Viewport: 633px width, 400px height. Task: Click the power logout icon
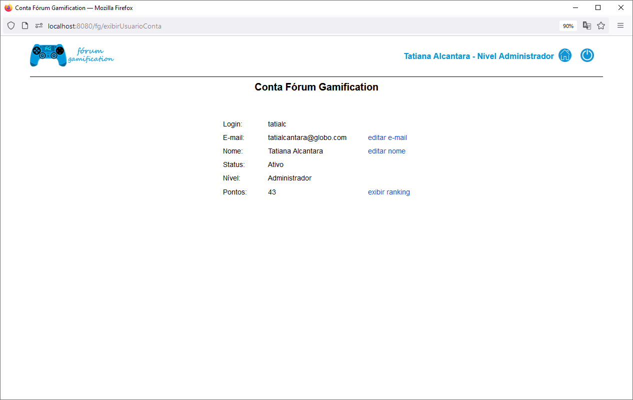(587, 55)
